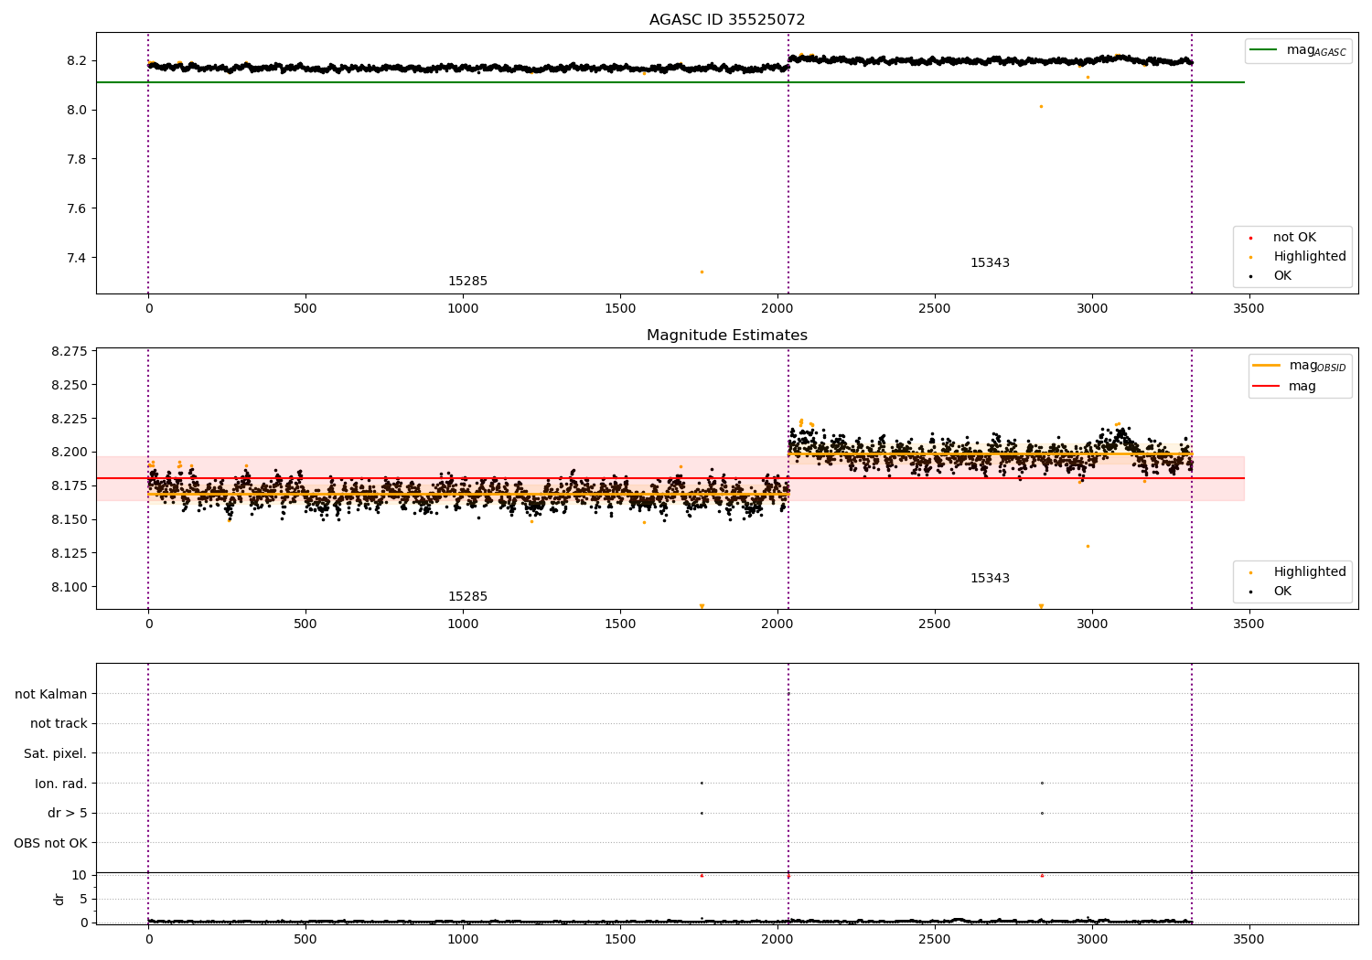Click the 15343 observation label in middle plot

click(x=990, y=579)
